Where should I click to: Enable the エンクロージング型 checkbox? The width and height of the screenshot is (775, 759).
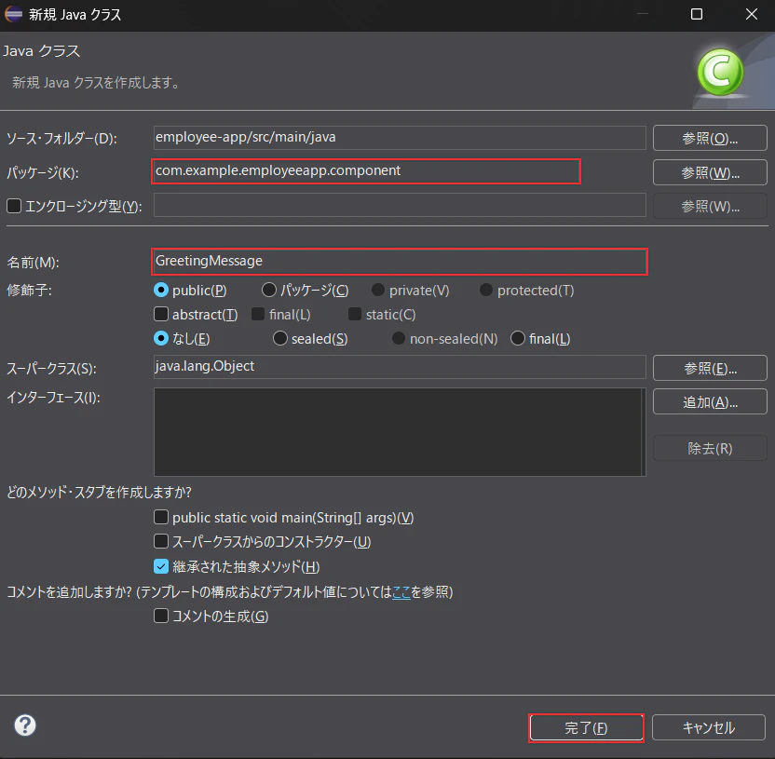point(14,206)
